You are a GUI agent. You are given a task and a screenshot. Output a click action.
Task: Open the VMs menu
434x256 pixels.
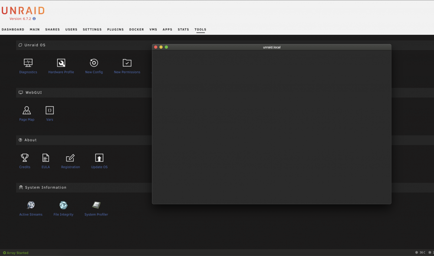153,30
